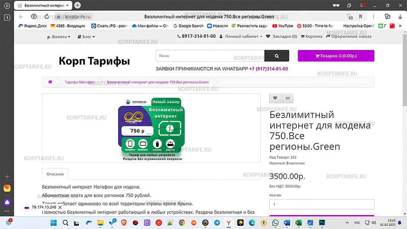Screen dimensions: 407x229
Task: Click the magnifier search button on the site
Action: 277,56
